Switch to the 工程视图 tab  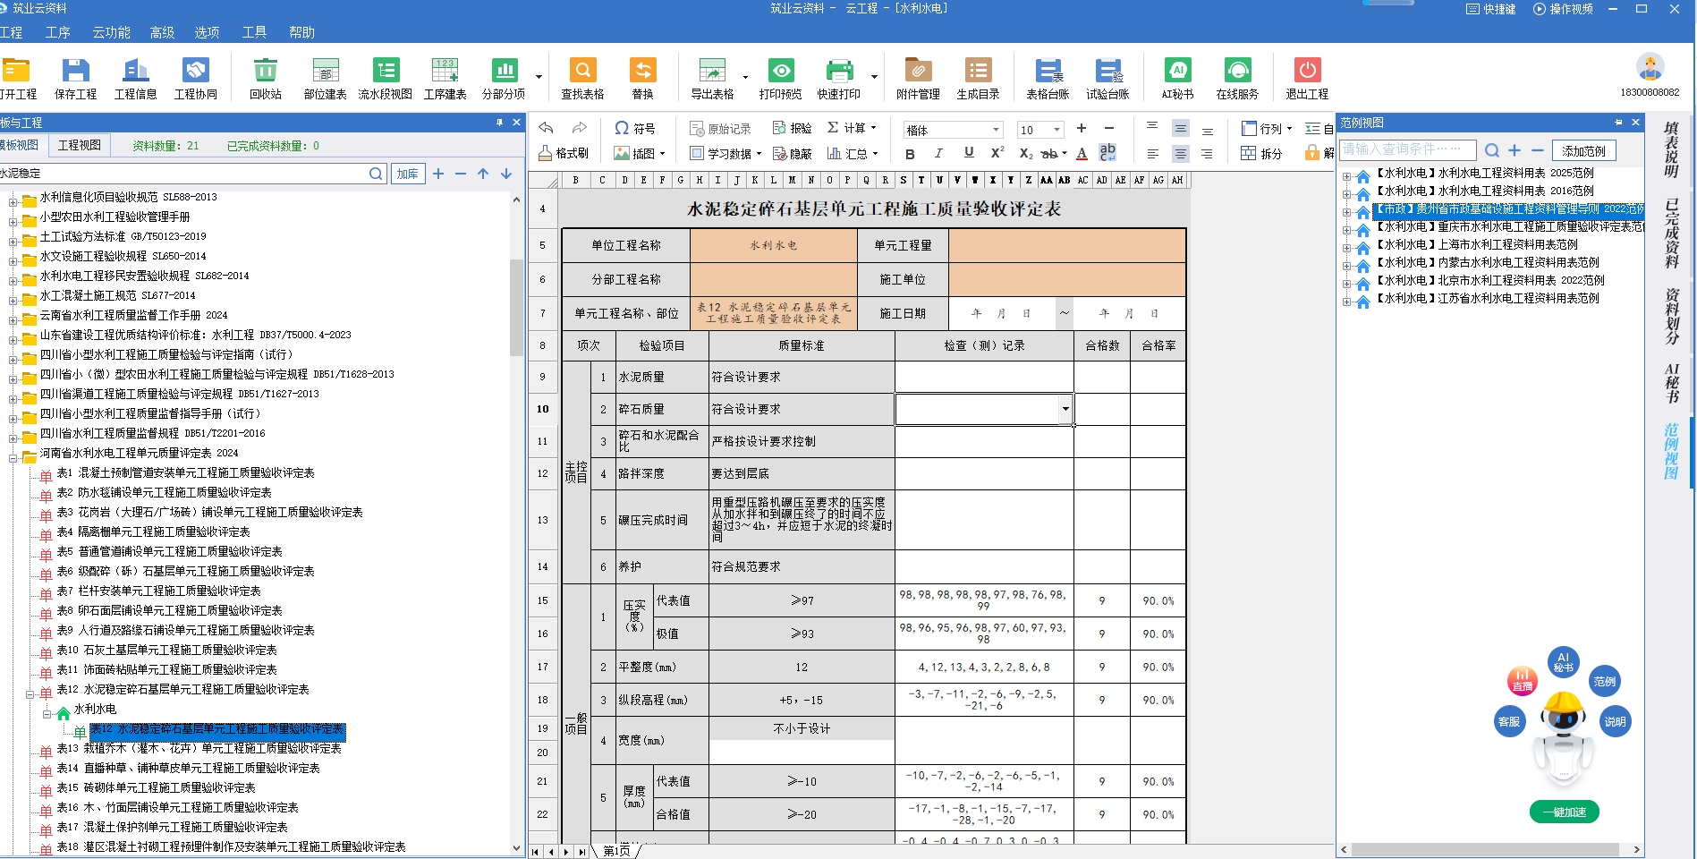pyautogui.click(x=80, y=145)
